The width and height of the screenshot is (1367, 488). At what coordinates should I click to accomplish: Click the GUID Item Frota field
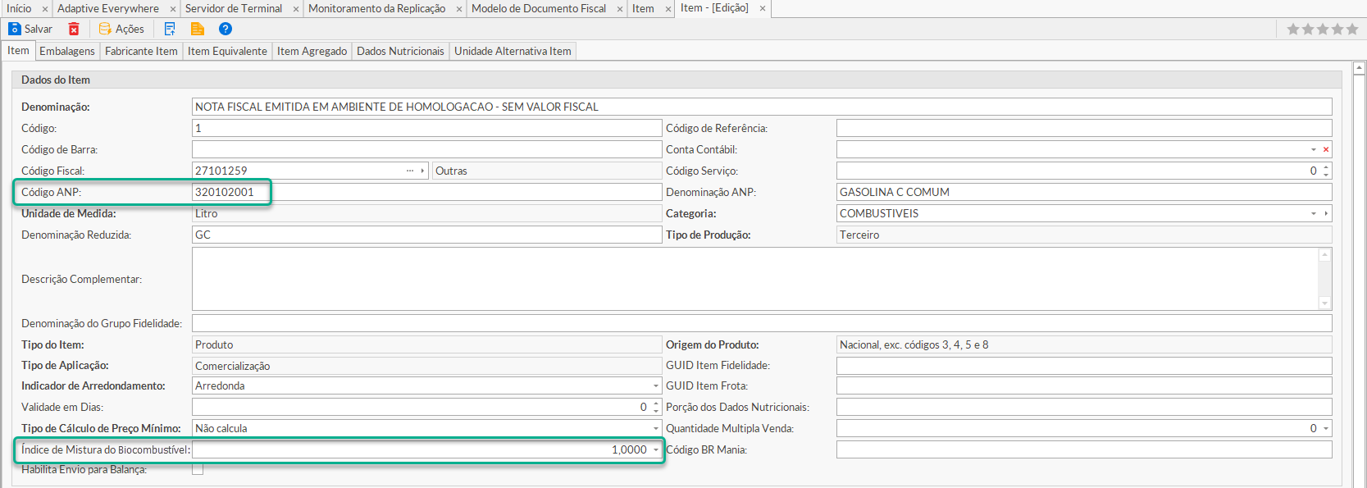pos(1084,385)
